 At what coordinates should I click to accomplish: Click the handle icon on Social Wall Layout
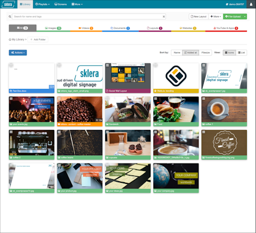107,65
